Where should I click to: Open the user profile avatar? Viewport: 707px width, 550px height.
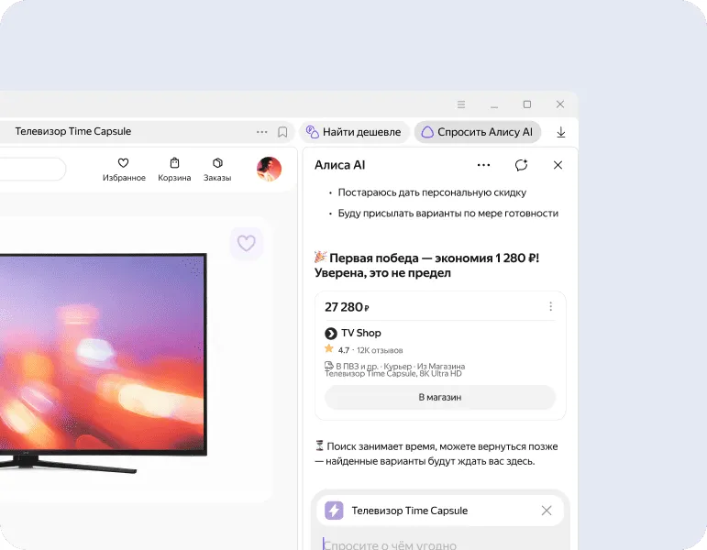[x=270, y=169]
